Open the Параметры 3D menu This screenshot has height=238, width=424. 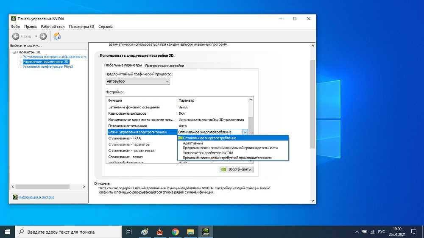(81, 27)
